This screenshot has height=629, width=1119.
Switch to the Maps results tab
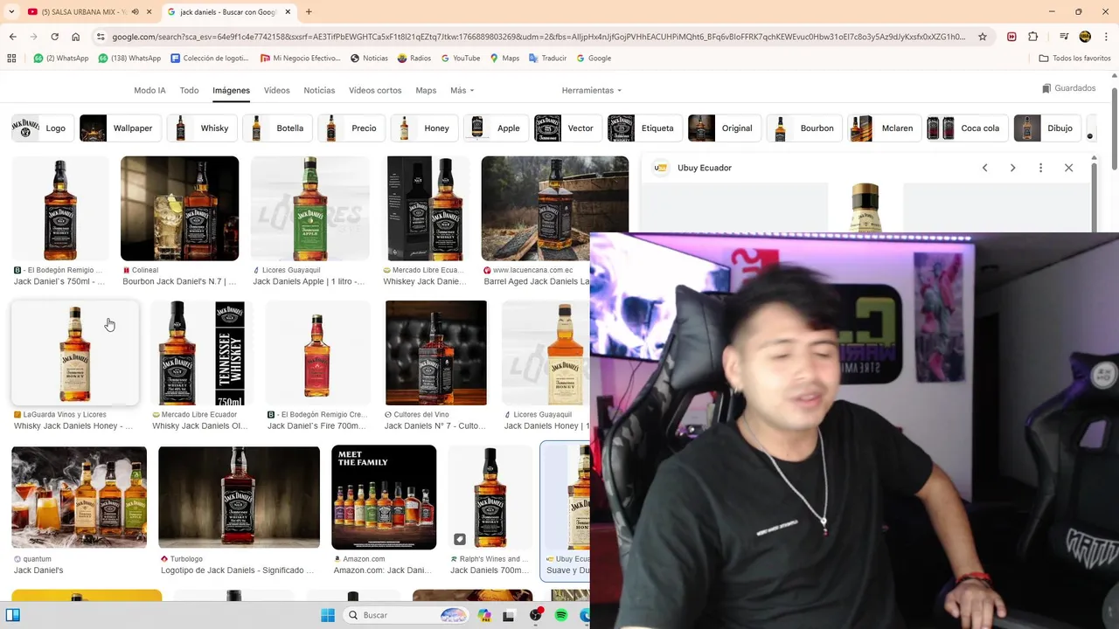pyautogui.click(x=426, y=91)
